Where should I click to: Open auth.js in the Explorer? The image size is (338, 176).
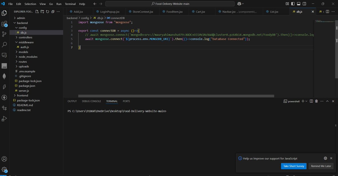(x=25, y=47)
